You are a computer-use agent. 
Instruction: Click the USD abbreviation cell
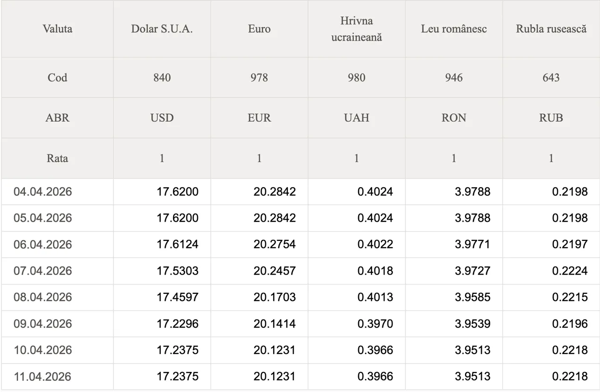(x=162, y=118)
